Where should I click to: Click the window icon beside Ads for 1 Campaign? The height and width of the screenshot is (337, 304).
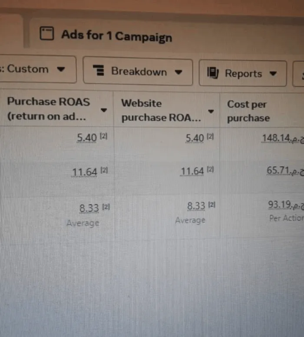coord(47,33)
